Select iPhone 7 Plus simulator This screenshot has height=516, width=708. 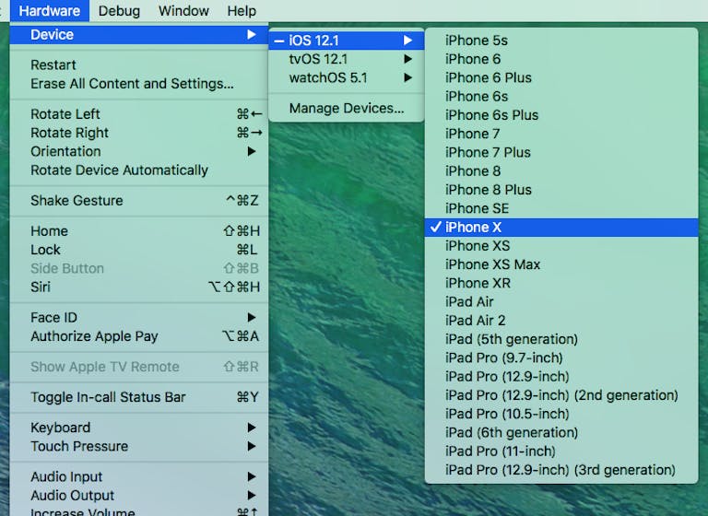tap(561, 153)
